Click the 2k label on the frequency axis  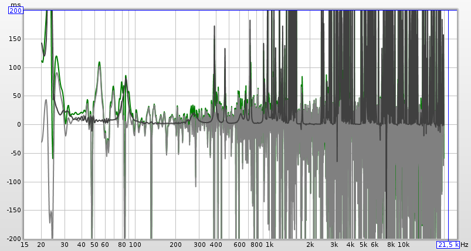click(x=310, y=245)
